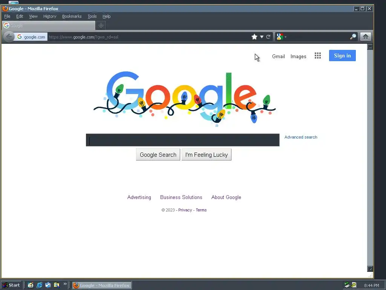Click the first quick launch taskbar icon
Screen dimensions: 386x290
pyautogui.click(x=31, y=285)
